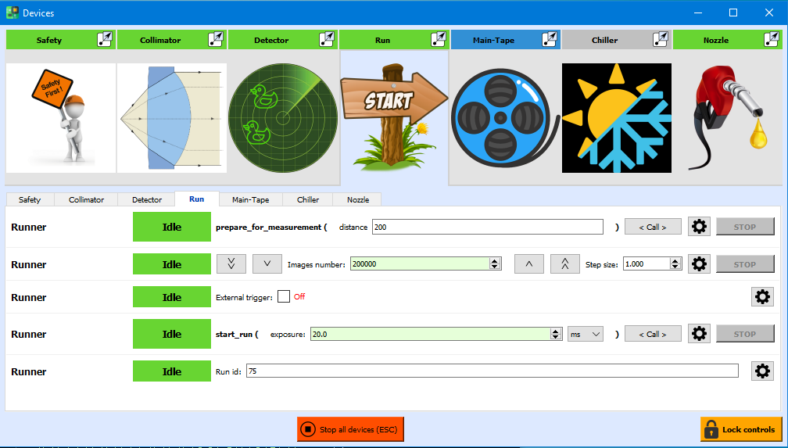The width and height of the screenshot is (788, 448).
Task: Increment the Step size spinner
Action: click(x=674, y=261)
